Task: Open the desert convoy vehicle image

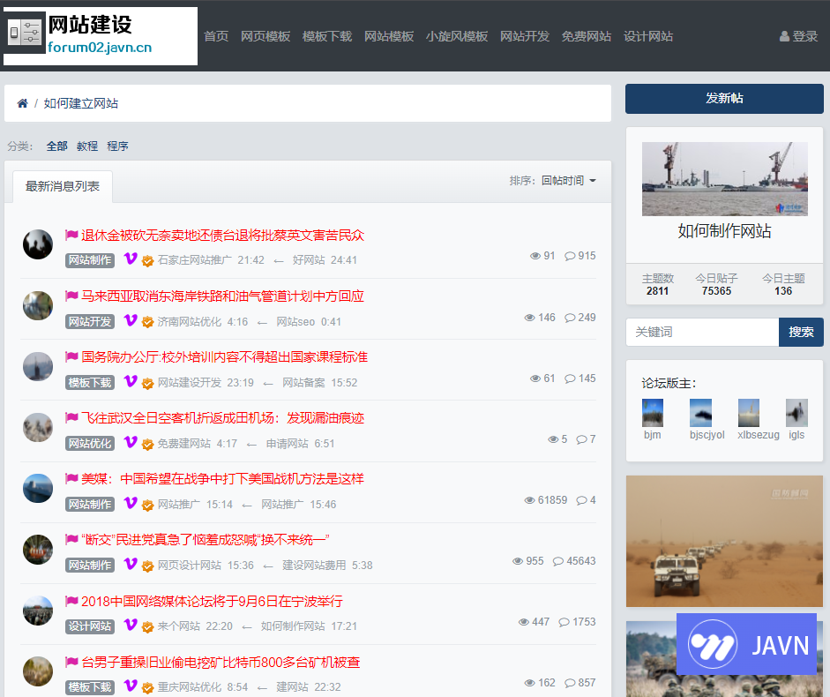Action: tap(724, 542)
